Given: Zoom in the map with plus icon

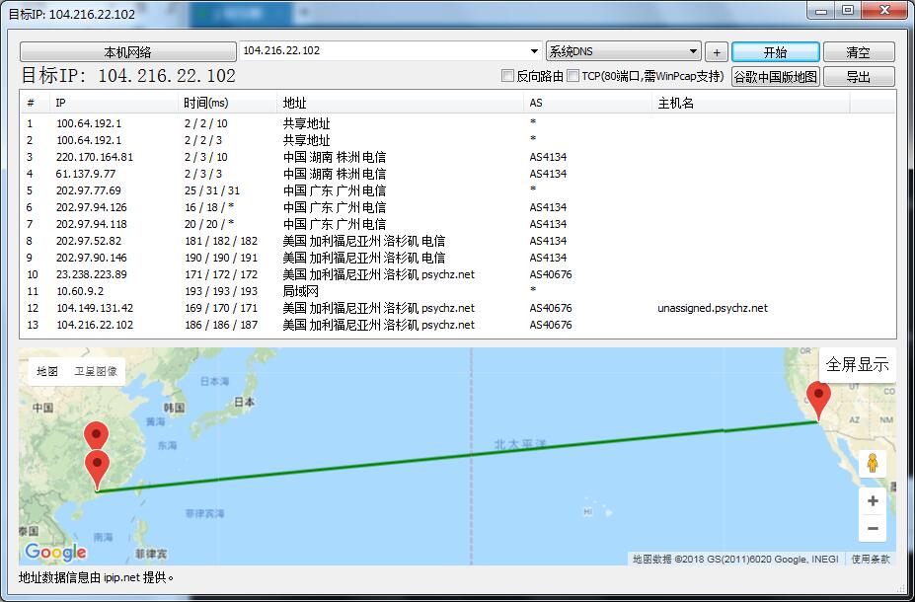Looking at the screenshot, I should (x=872, y=501).
